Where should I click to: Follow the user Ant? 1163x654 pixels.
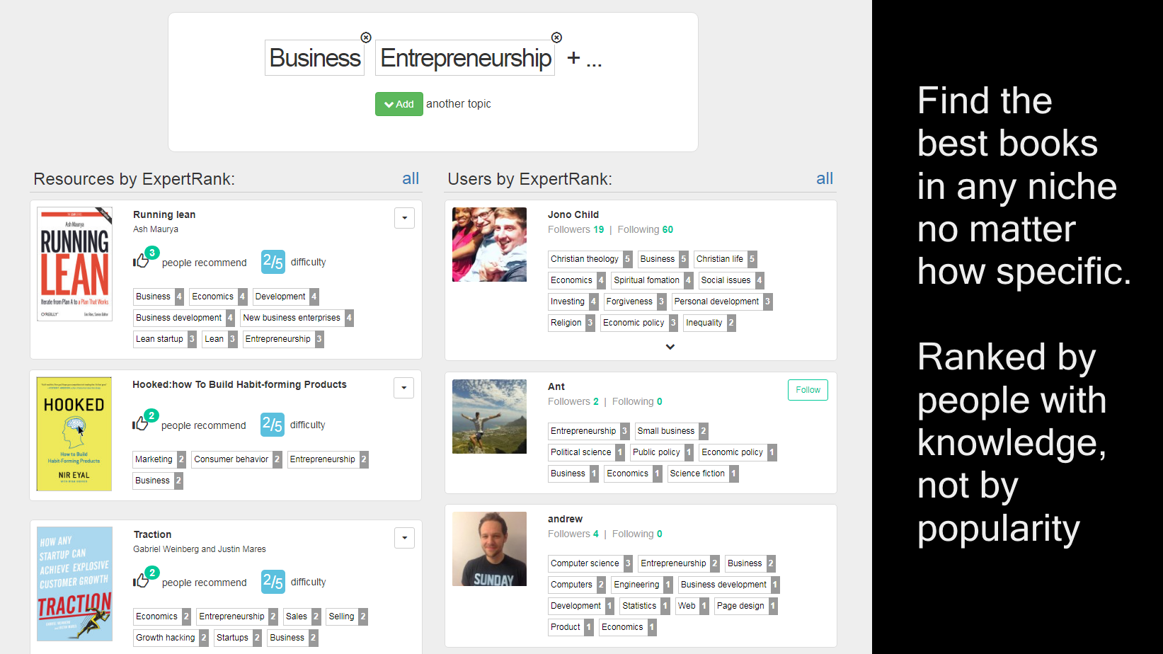[807, 390]
